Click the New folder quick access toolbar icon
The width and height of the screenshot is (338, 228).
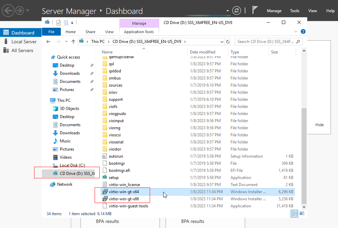66,22
